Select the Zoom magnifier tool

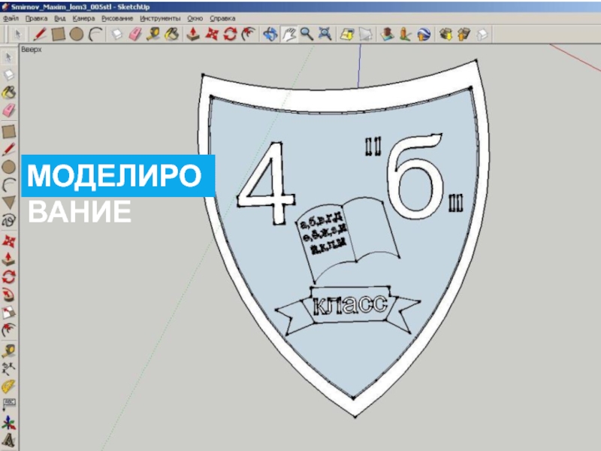pyautogui.click(x=307, y=35)
